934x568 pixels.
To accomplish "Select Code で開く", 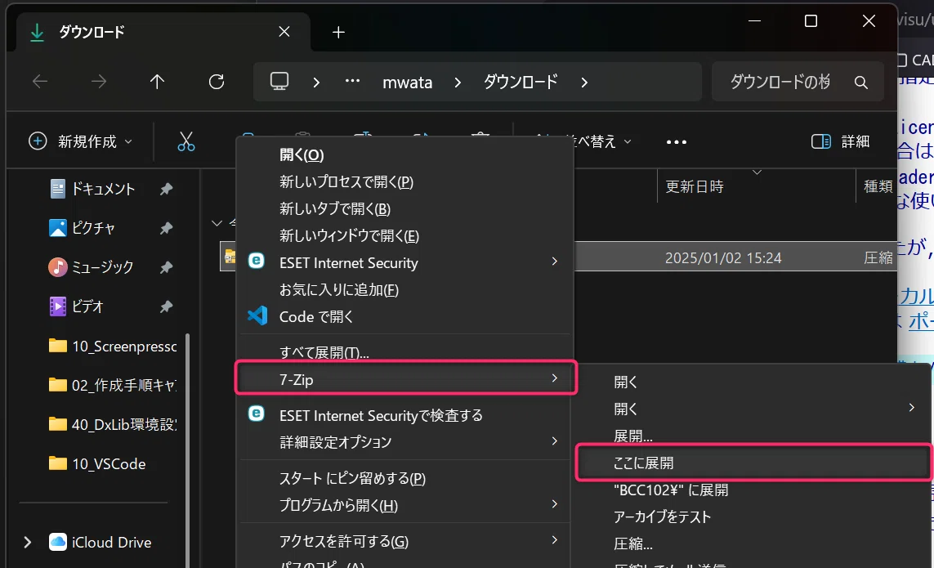I will click(316, 316).
